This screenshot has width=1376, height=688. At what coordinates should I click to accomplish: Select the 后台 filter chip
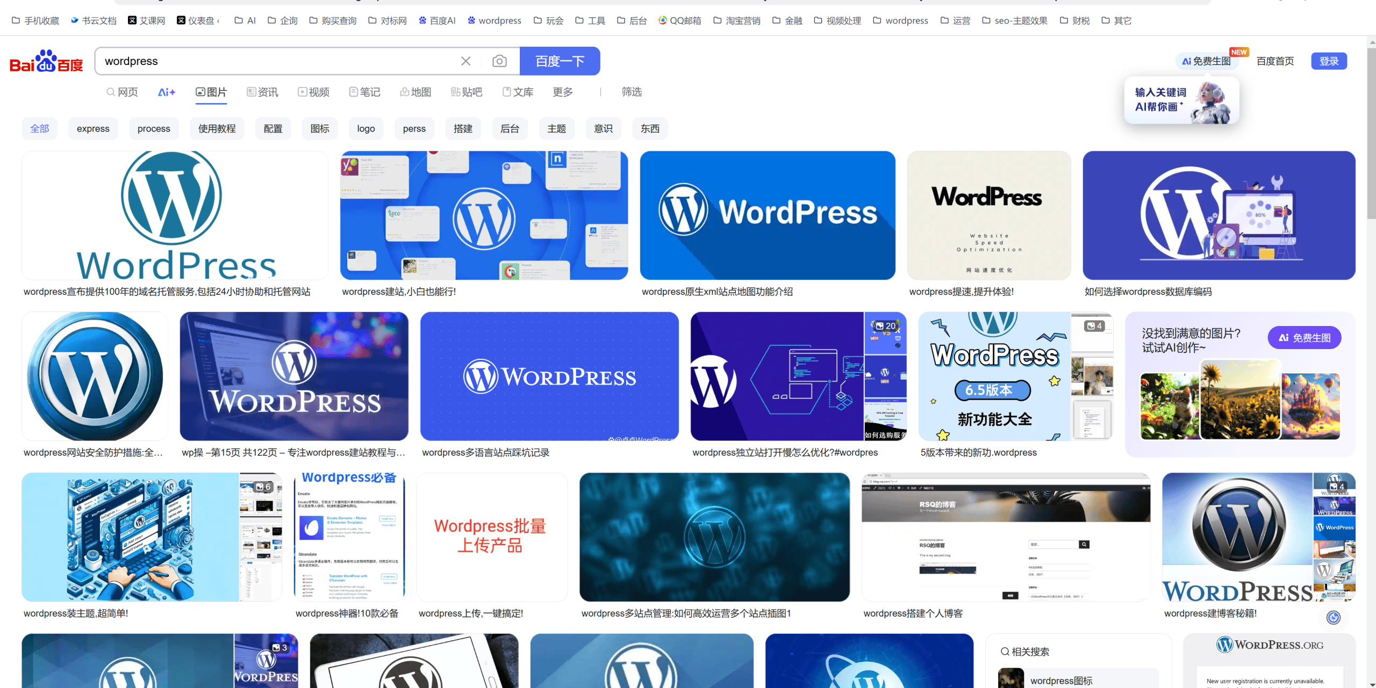(510, 129)
